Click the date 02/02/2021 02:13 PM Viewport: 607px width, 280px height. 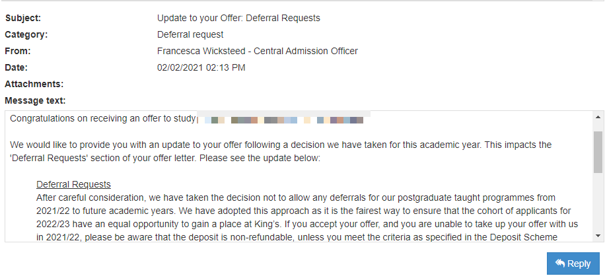201,67
